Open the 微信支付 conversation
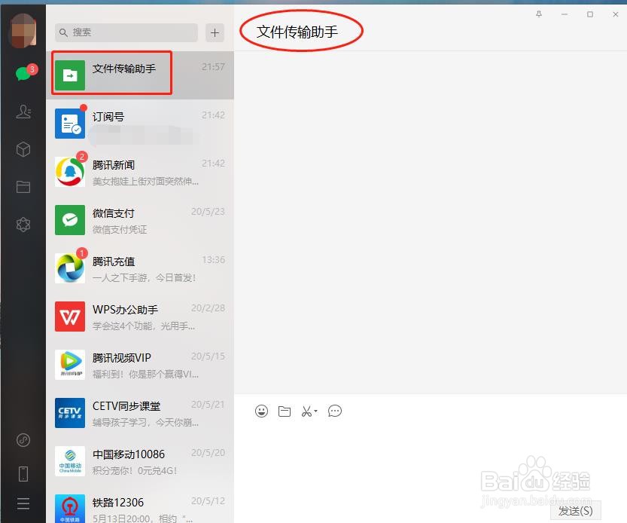Screen dimensions: 627x523 (140, 220)
